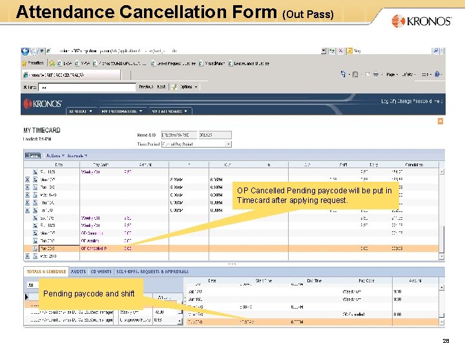Click the Favorites star button
Viewport: 465px width, 348px height.
click(x=33, y=63)
